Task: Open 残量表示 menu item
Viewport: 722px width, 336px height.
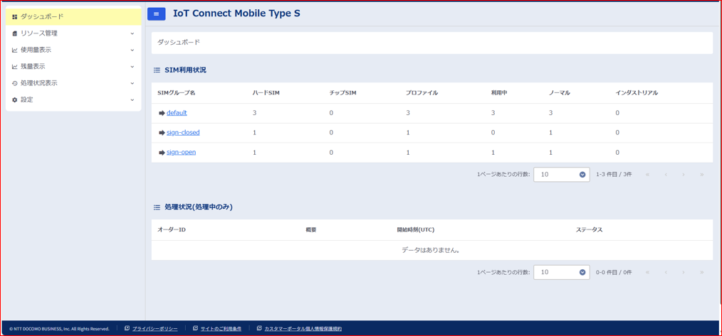Action: pos(73,67)
